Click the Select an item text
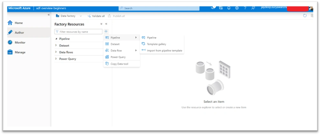 point(214,102)
